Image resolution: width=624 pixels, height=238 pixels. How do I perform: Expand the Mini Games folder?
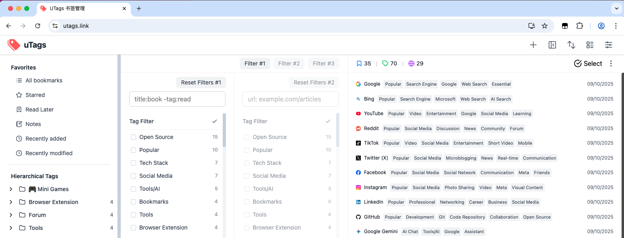[x=11, y=189]
